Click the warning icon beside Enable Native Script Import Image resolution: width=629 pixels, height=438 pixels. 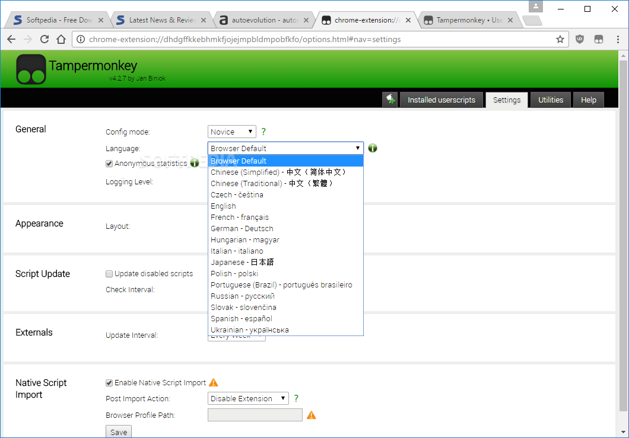point(214,382)
